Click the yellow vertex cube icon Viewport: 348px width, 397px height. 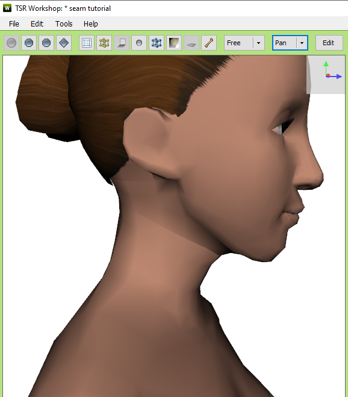pos(104,43)
